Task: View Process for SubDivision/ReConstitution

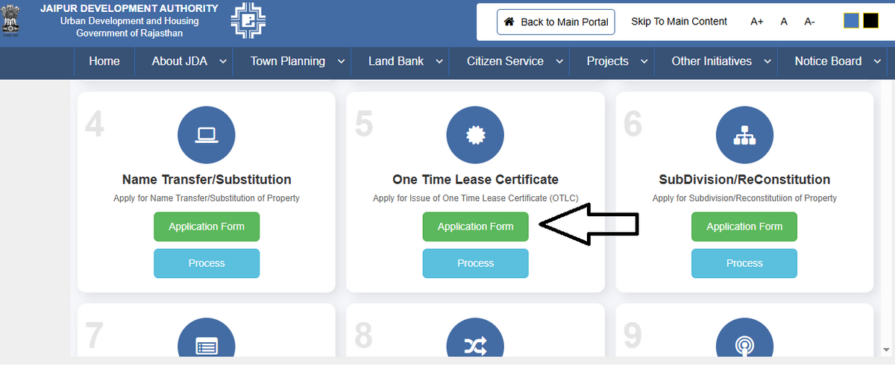Action: tap(744, 263)
